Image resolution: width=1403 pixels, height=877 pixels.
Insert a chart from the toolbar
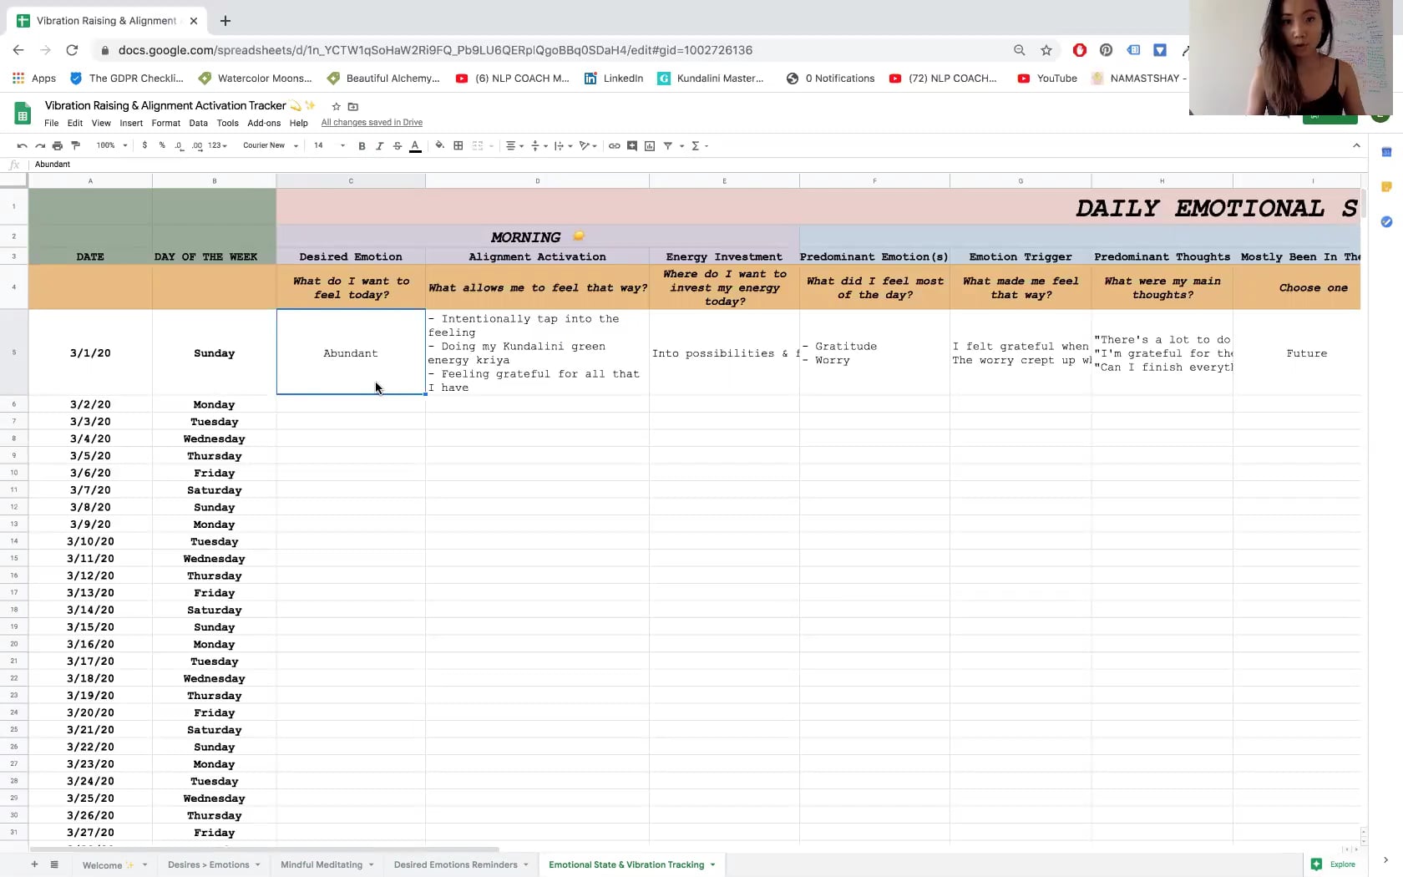point(649,145)
